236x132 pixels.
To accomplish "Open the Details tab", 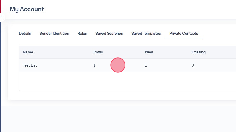I will click(x=25, y=34).
